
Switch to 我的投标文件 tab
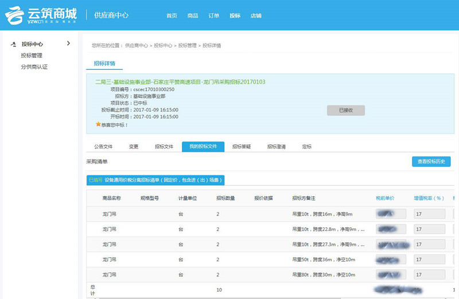pyautogui.click(x=203, y=147)
